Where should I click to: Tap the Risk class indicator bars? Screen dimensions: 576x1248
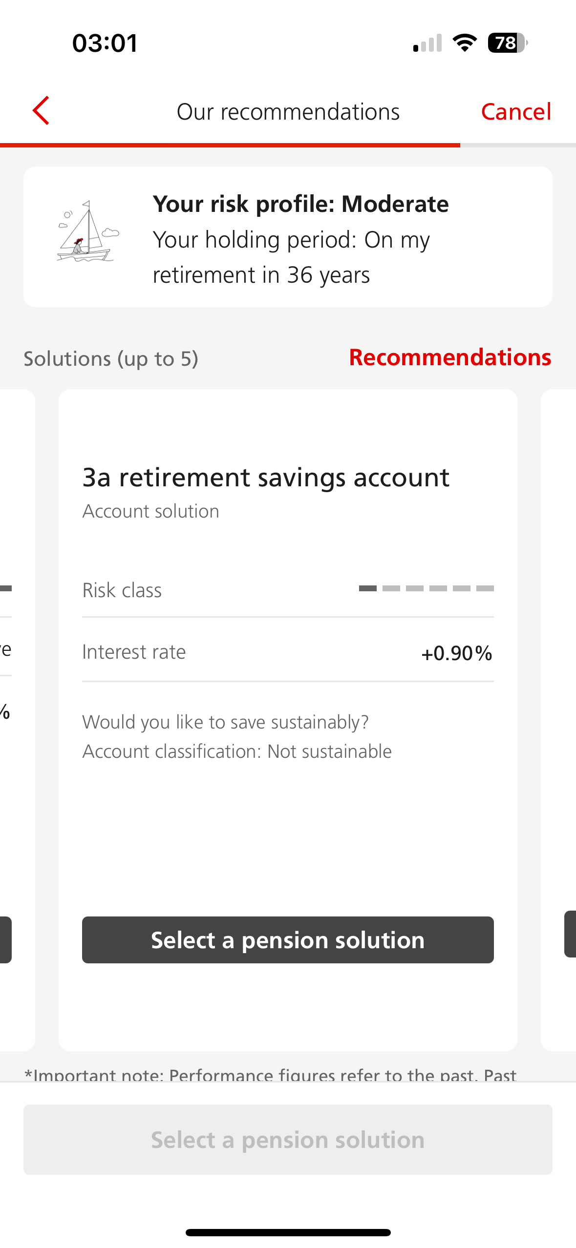click(x=426, y=588)
